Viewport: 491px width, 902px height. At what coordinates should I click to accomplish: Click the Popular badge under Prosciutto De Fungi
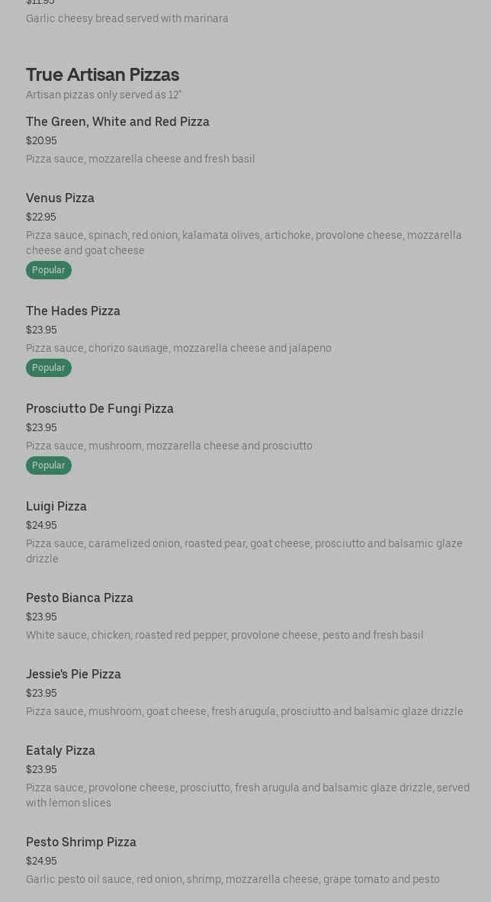click(49, 465)
